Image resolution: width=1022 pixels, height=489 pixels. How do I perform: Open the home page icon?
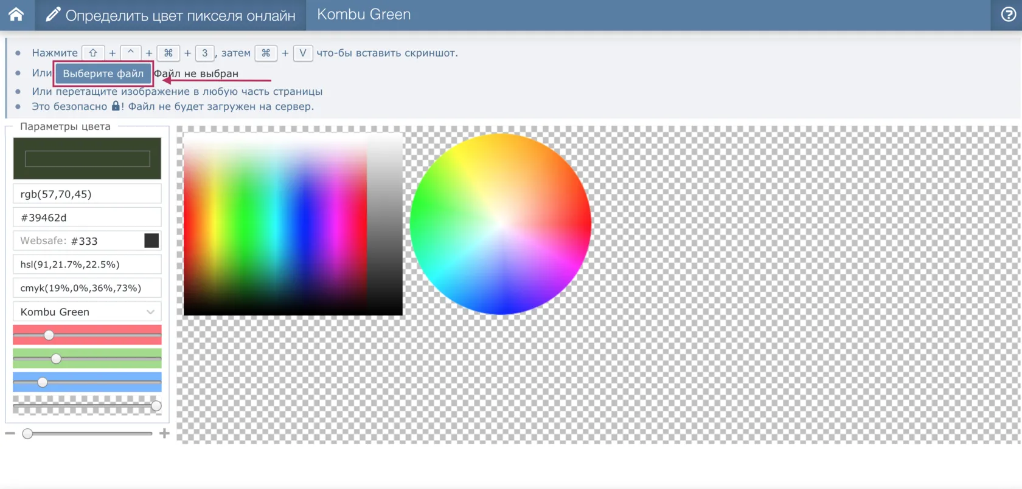16,14
